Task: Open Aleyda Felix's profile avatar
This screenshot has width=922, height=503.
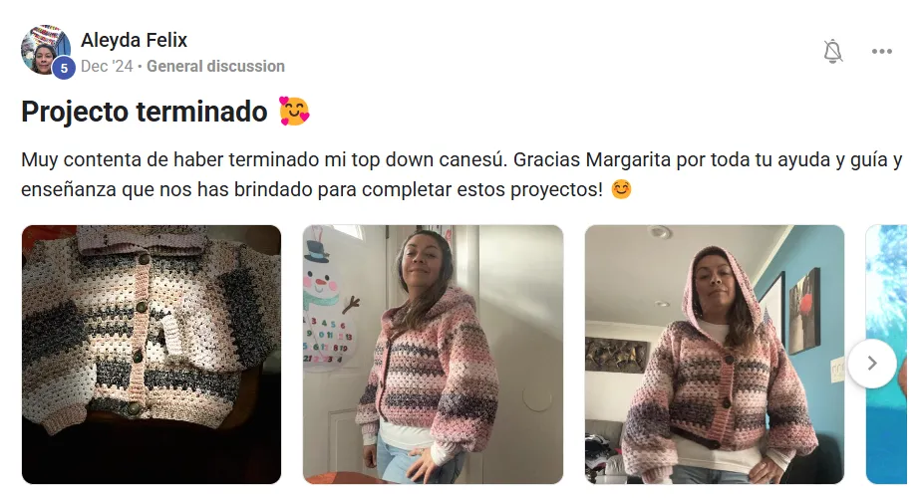Action: point(45,50)
